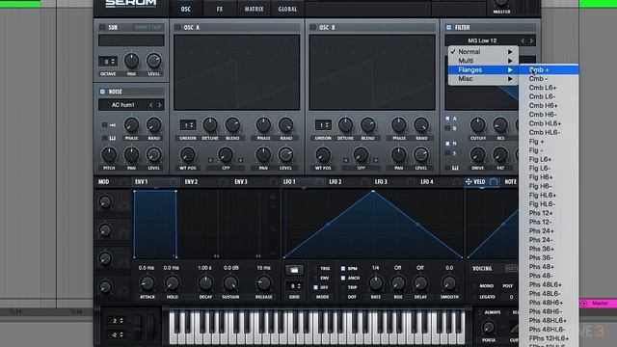Select the Phs 12+ phaser filter
The width and height of the screenshot is (617, 347).
(549, 213)
